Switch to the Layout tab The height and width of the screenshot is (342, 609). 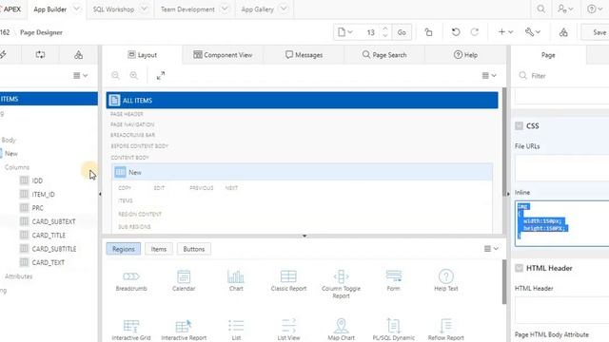pyautogui.click(x=142, y=55)
